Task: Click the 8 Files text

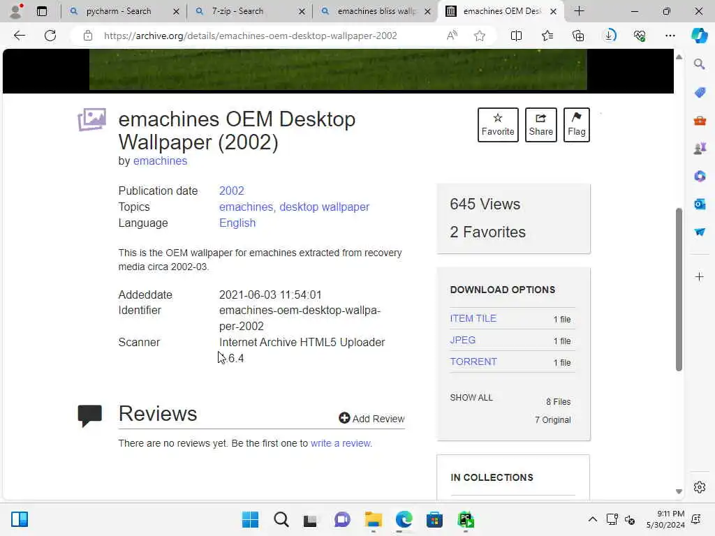Action: 558,401
